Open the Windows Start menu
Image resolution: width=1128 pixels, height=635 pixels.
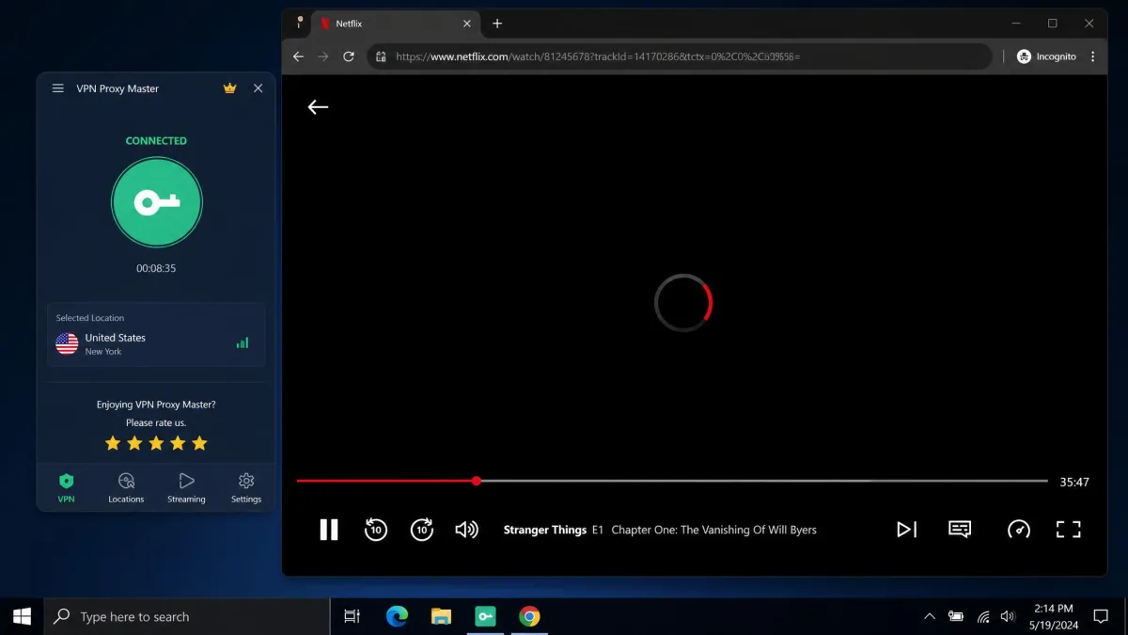pyautogui.click(x=22, y=616)
